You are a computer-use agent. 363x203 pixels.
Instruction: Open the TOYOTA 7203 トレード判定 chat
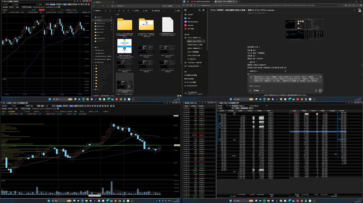click(195, 45)
